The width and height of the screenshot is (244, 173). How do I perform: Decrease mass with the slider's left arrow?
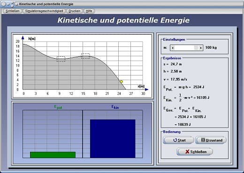coord(173,48)
